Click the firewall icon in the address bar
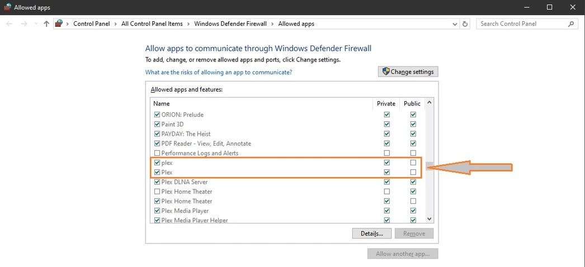 click(59, 24)
